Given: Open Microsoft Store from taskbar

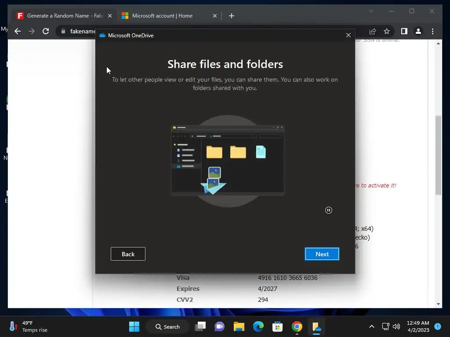Looking at the screenshot, I should coord(278,326).
